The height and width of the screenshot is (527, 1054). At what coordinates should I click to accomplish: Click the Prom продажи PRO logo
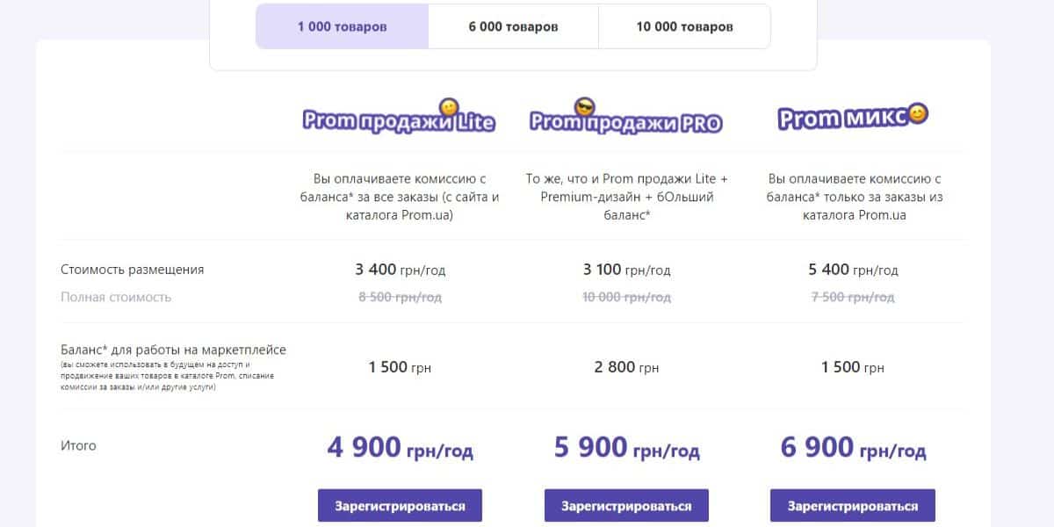point(625,118)
